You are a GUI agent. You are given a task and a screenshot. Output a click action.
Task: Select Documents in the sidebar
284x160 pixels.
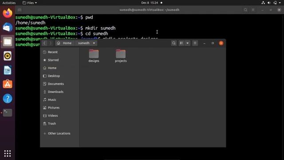(59, 84)
